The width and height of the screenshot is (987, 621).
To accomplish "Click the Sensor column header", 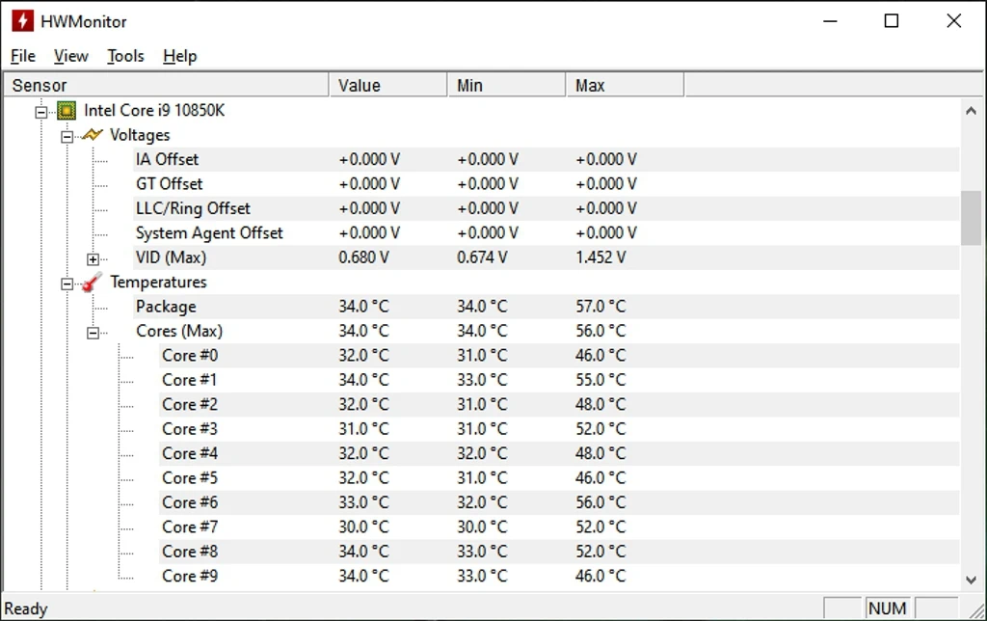I will click(166, 85).
